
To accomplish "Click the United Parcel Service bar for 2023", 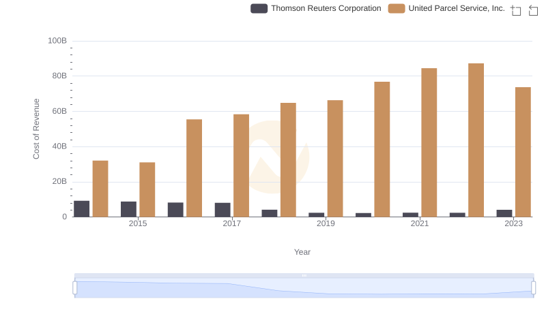I will pyautogui.click(x=523, y=152).
